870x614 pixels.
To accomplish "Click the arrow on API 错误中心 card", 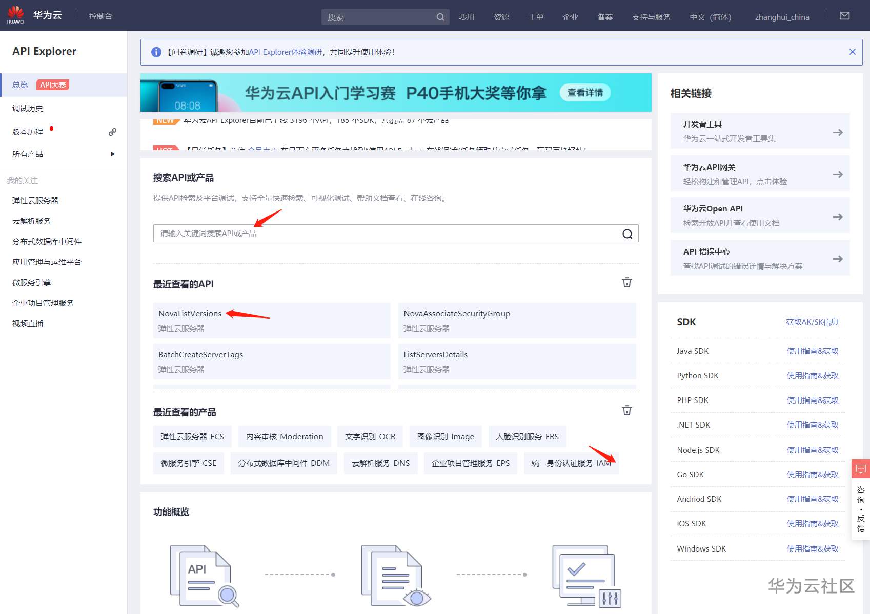I will [x=838, y=259].
